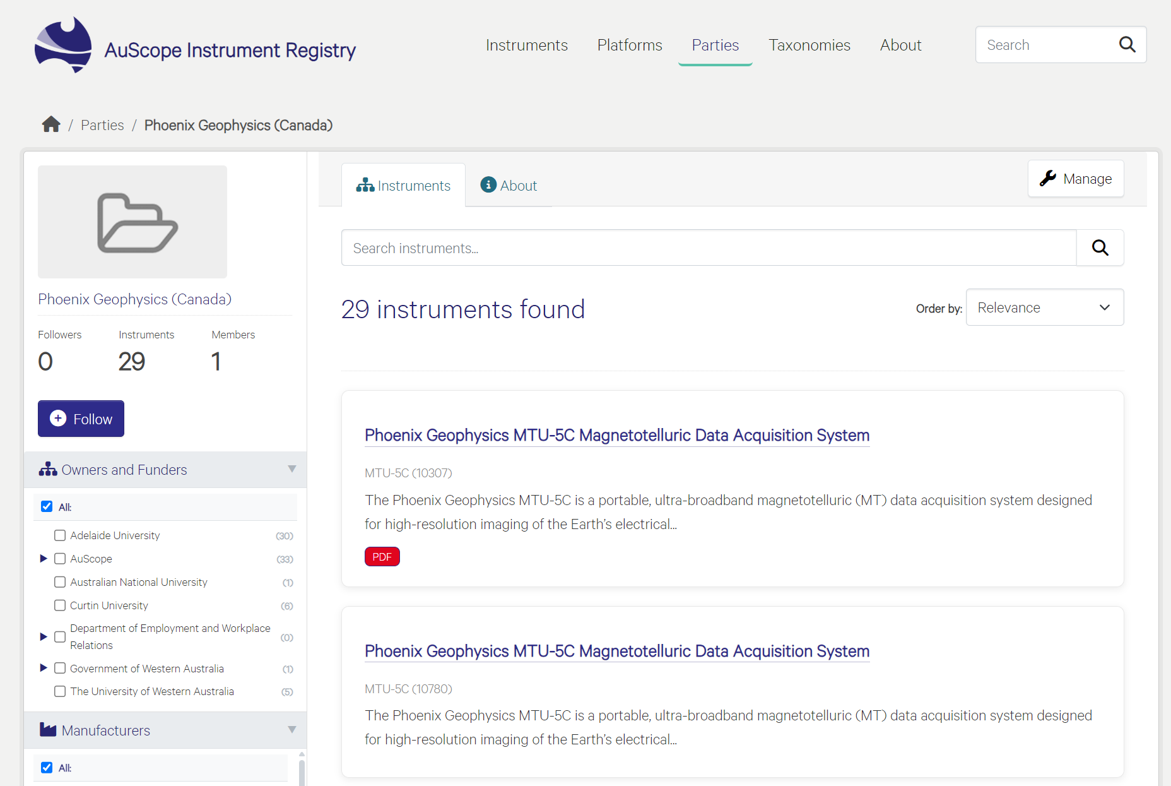
Task: Open the MTU-5C (10780) instrument title link
Action: [x=617, y=651]
